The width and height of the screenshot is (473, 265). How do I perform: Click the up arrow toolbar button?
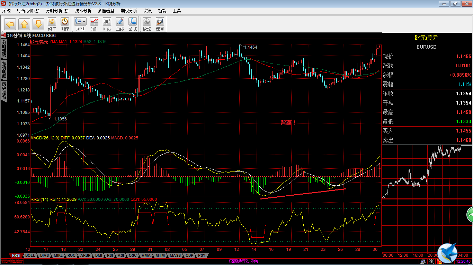click(x=24, y=24)
